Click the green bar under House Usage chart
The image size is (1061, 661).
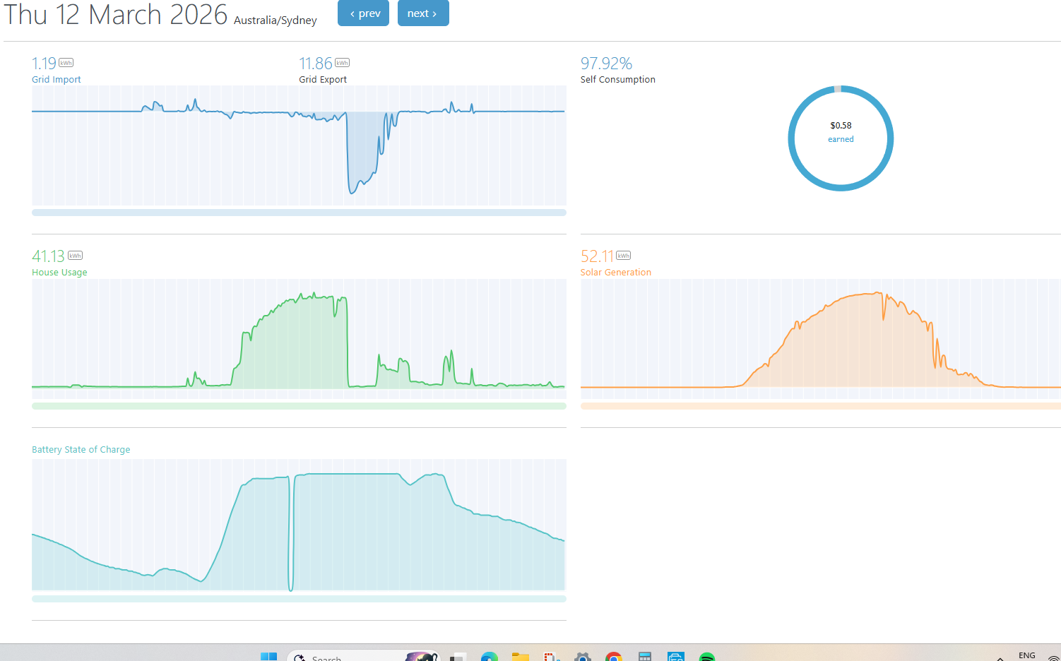pyautogui.click(x=299, y=406)
